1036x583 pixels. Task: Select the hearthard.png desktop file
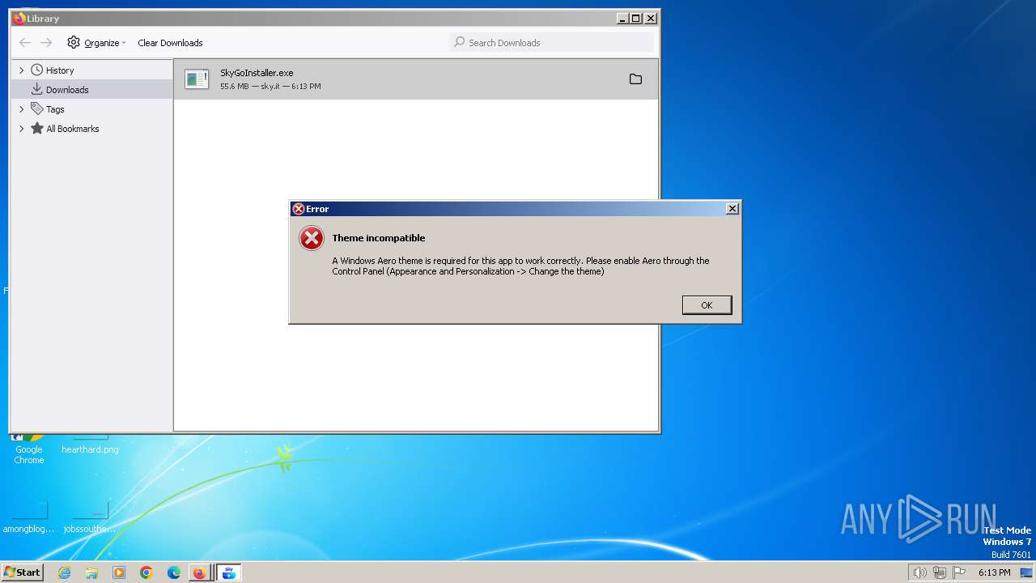(x=90, y=445)
